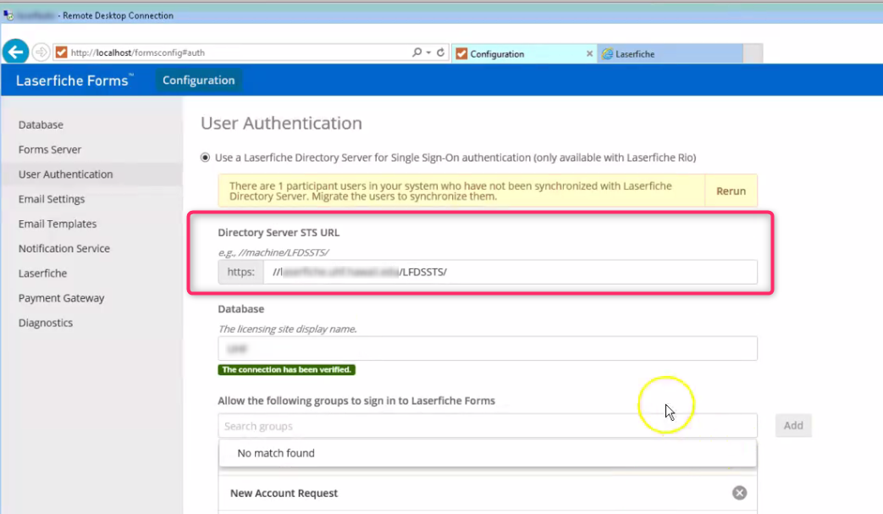This screenshot has height=514, width=883.
Task: Open Notification Service in the sidebar
Action: click(63, 248)
